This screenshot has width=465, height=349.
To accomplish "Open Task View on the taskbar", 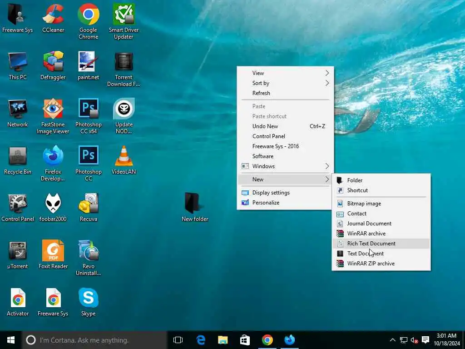I will 178,340.
